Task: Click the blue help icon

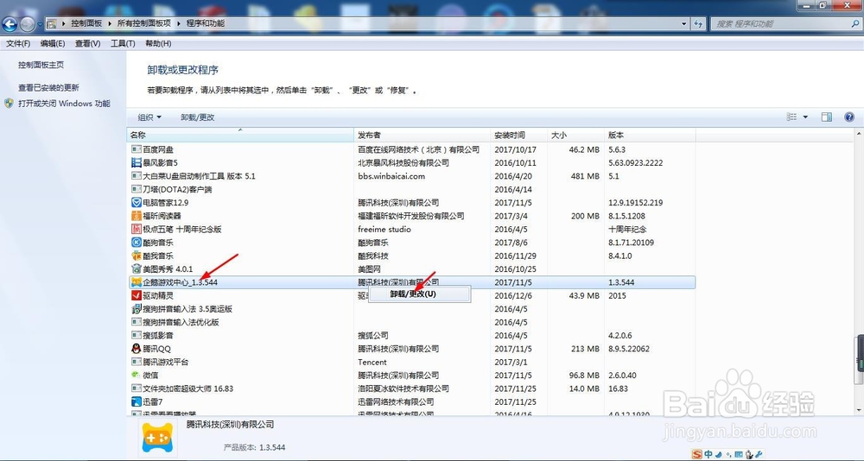Action: (849, 117)
